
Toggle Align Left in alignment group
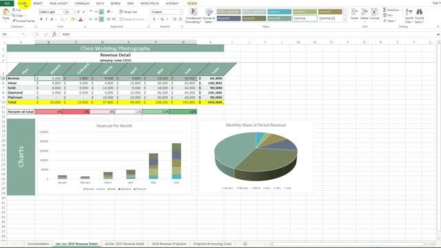[91, 19]
